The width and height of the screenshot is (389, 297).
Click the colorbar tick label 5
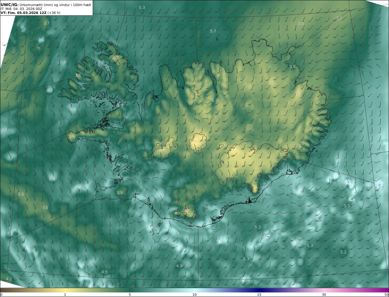130,295
